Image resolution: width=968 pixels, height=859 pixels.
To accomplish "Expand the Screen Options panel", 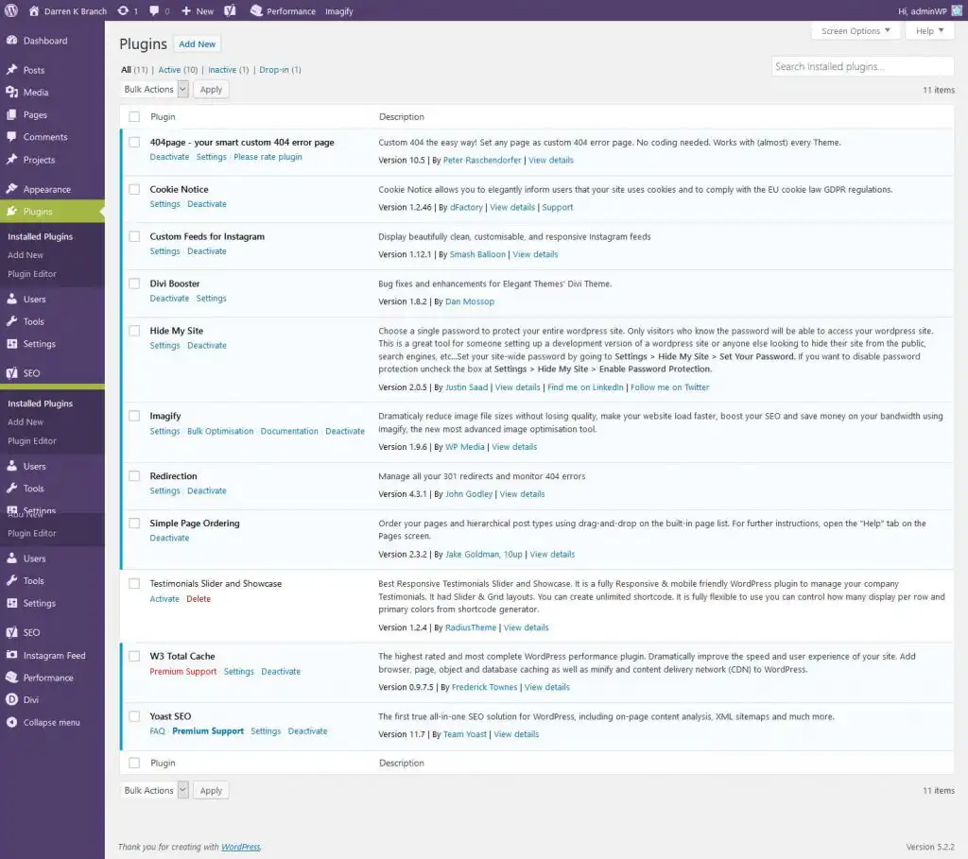I will (x=856, y=31).
